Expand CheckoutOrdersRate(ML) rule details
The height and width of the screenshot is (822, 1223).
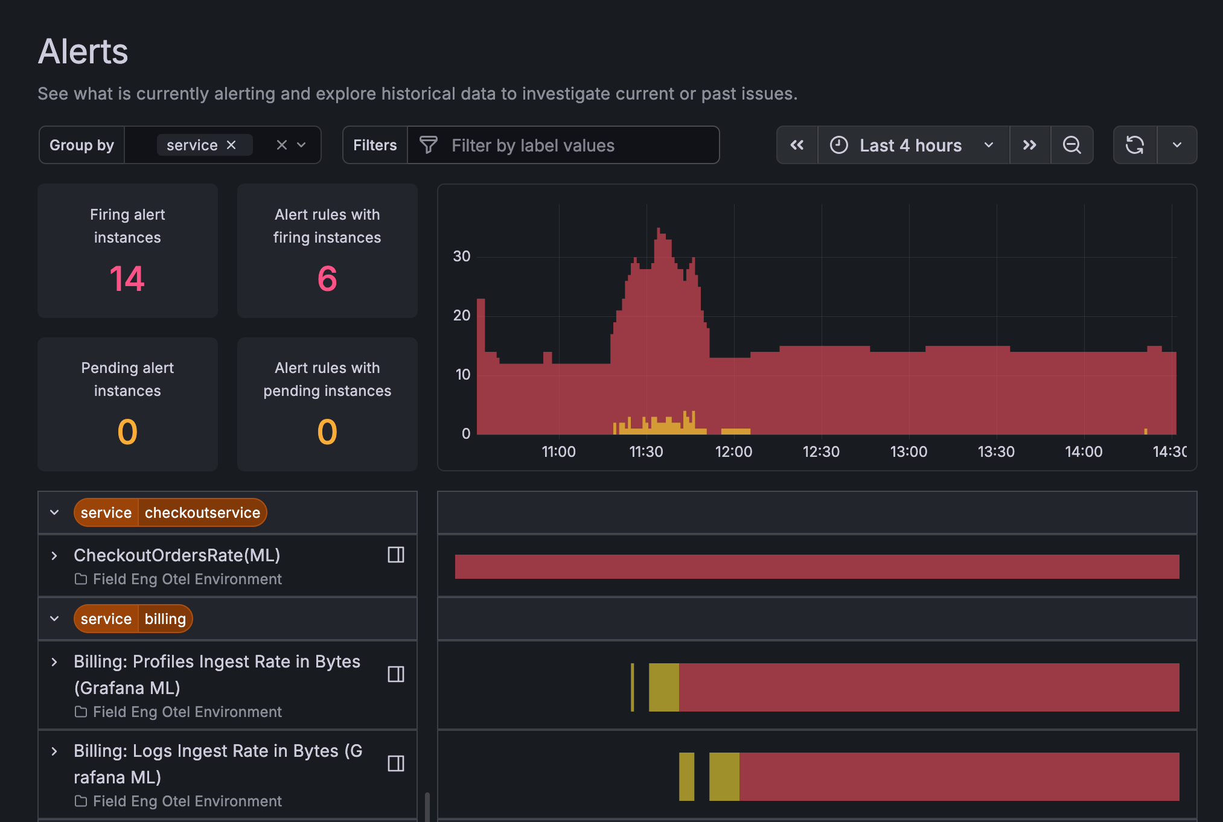(x=54, y=556)
